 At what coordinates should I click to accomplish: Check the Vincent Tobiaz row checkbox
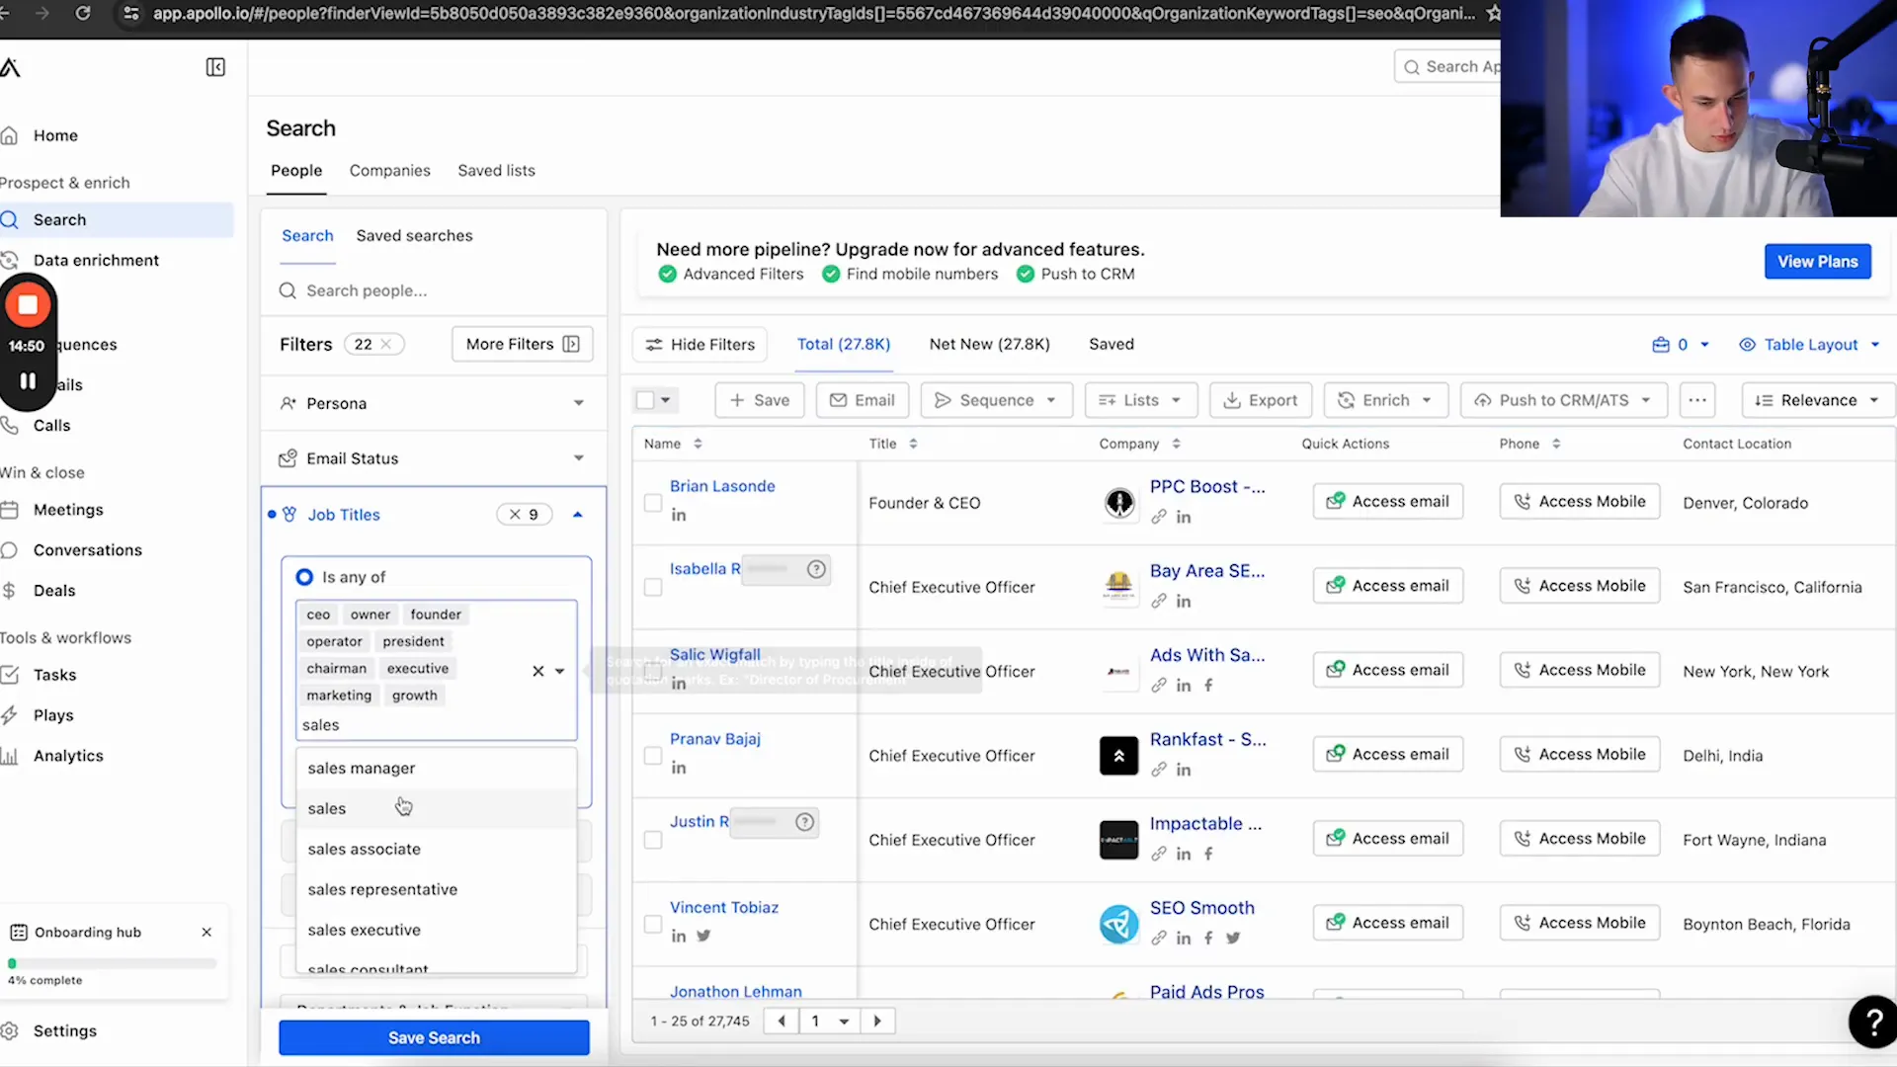(653, 925)
